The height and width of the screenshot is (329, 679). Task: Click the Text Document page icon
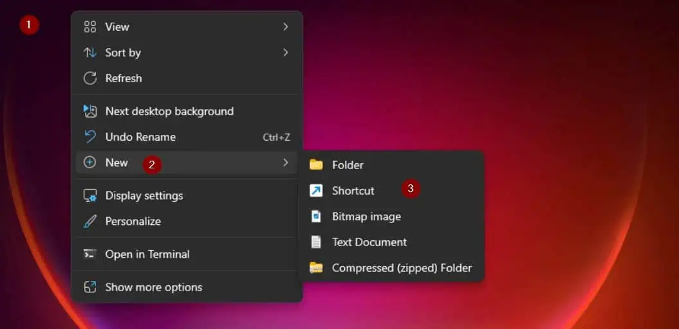click(x=316, y=242)
